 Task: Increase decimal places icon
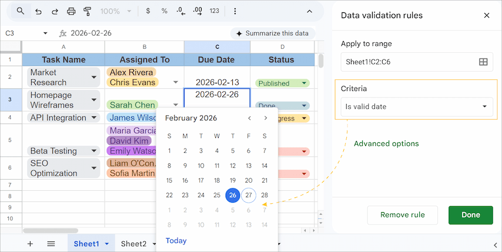click(x=198, y=11)
